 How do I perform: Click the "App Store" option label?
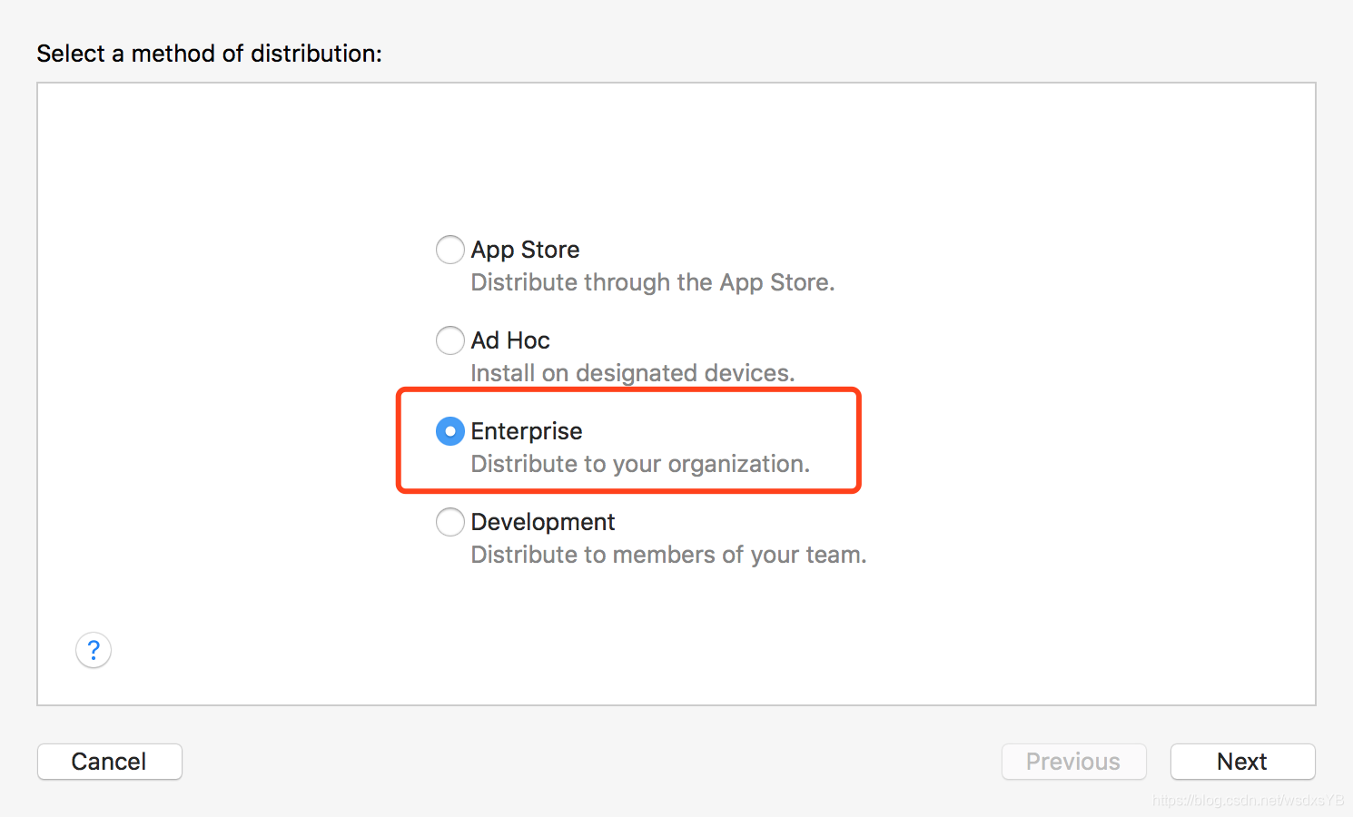click(525, 250)
